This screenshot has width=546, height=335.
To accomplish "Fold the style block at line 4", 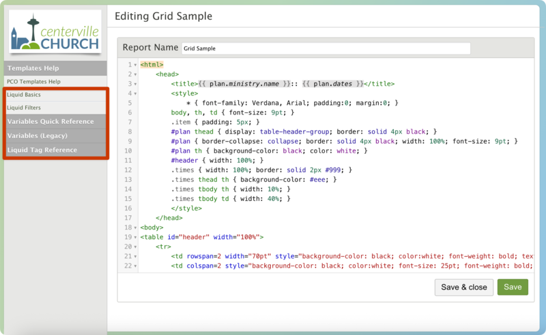I will tap(136, 93).
